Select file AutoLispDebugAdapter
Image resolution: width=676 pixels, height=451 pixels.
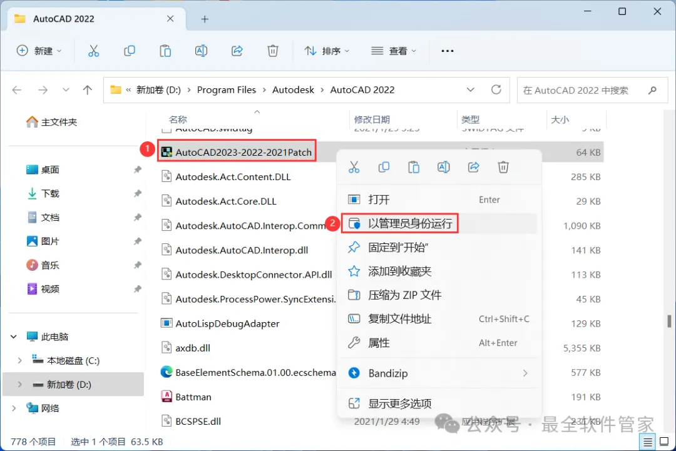coord(228,323)
